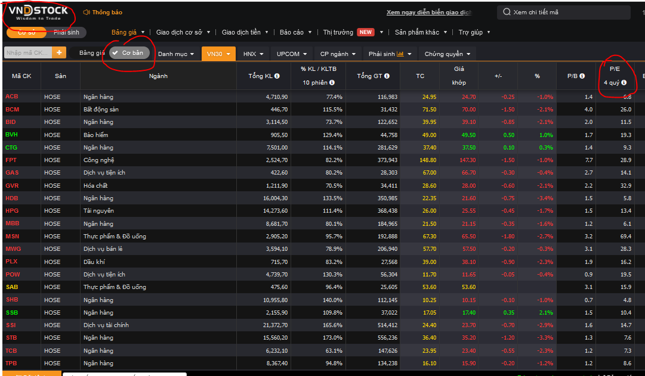Viewport: 645px width, 376px height.
Task: Toggle the Cơ bản view with checkmark
Action: coord(129,52)
